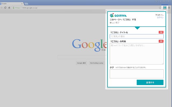Click the green lock icon in address bar
The width and height of the screenshot is (172, 107).
point(13,8)
